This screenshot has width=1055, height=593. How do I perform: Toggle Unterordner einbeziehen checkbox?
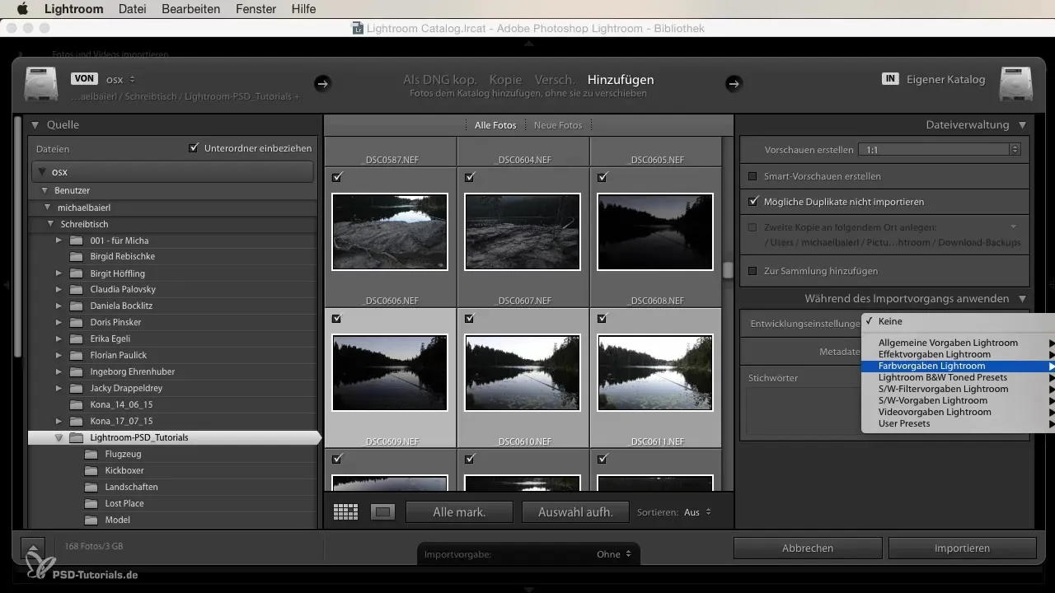(x=194, y=148)
